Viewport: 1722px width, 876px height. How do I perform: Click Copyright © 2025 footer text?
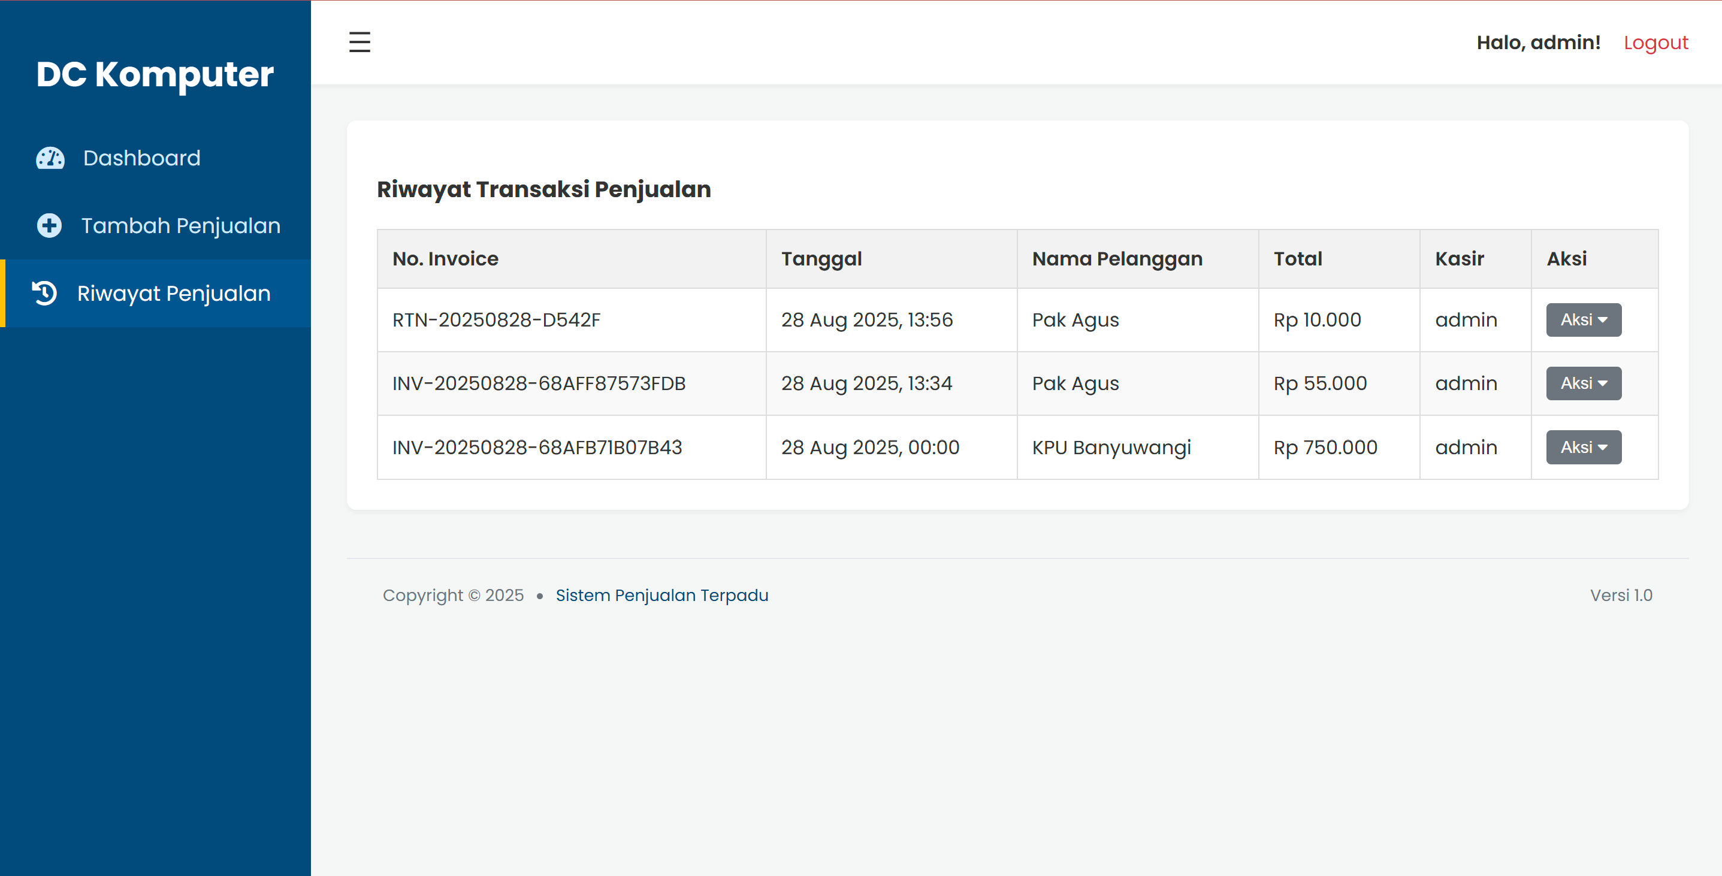(x=452, y=595)
